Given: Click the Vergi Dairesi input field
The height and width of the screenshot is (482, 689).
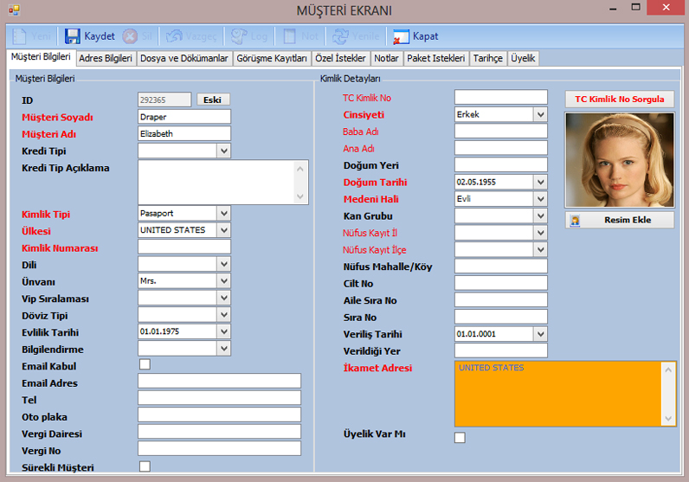Looking at the screenshot, I should click(x=219, y=432).
